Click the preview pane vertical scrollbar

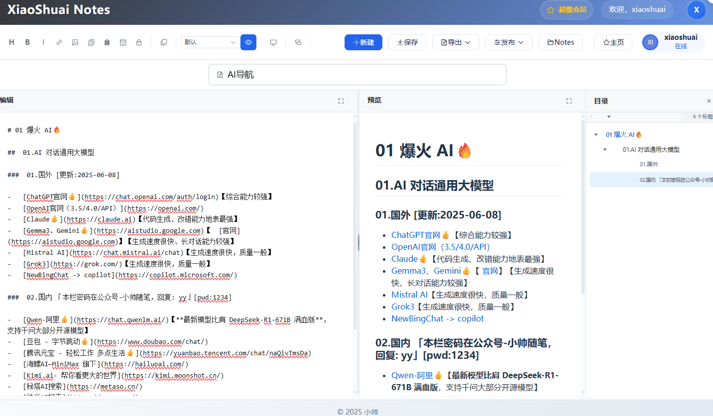(583, 207)
